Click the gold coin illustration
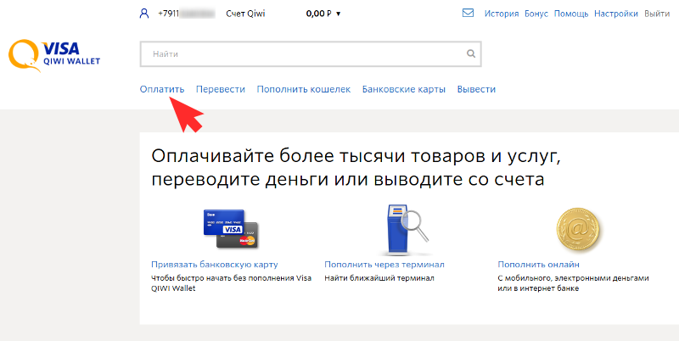The image size is (679, 341). (x=579, y=231)
